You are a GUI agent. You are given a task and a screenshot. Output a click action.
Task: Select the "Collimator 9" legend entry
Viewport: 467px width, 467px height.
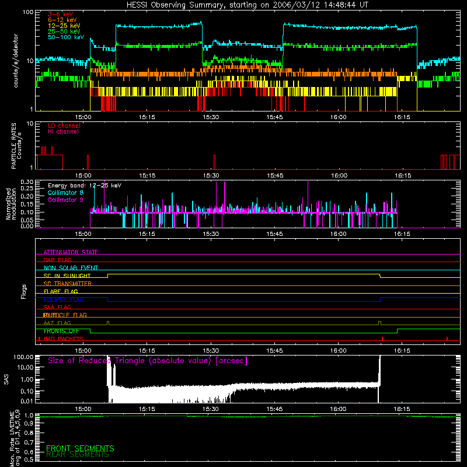click(x=65, y=200)
